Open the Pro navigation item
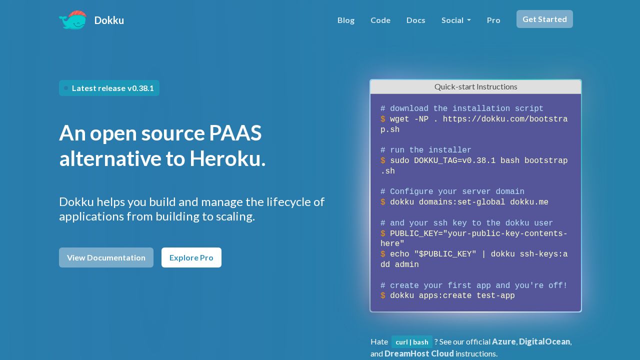Viewport: 640px width, 360px height. click(x=493, y=20)
